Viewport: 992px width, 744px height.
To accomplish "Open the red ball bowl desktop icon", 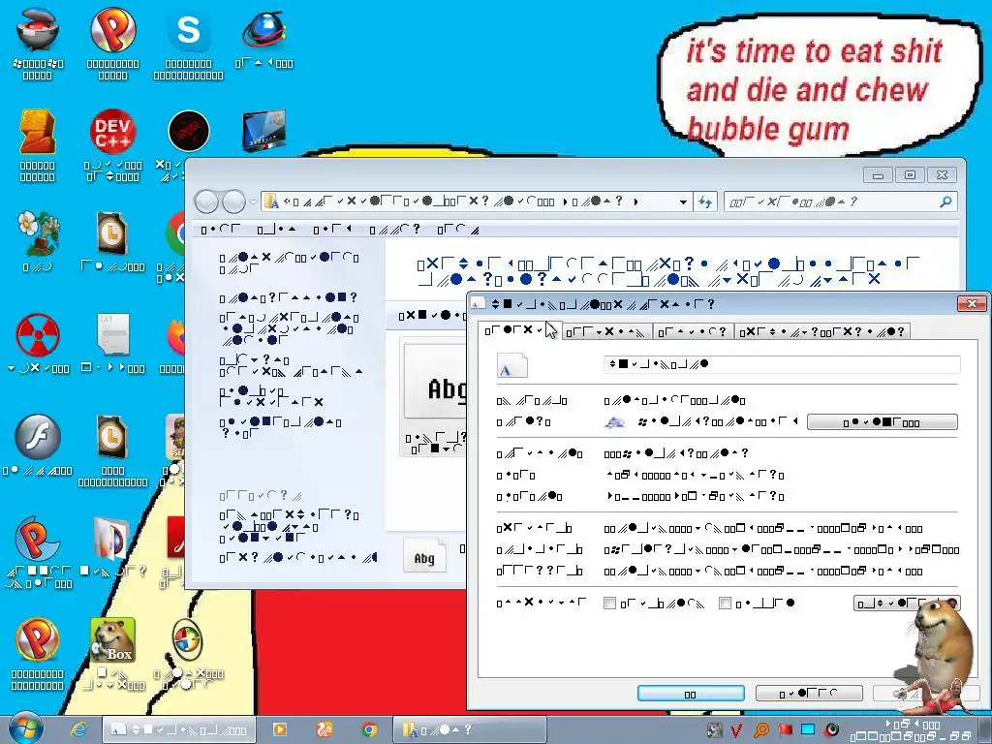I will click(38, 30).
